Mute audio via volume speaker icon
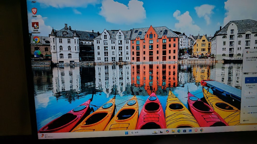257x144 pixels. pyautogui.click(x=244, y=113)
